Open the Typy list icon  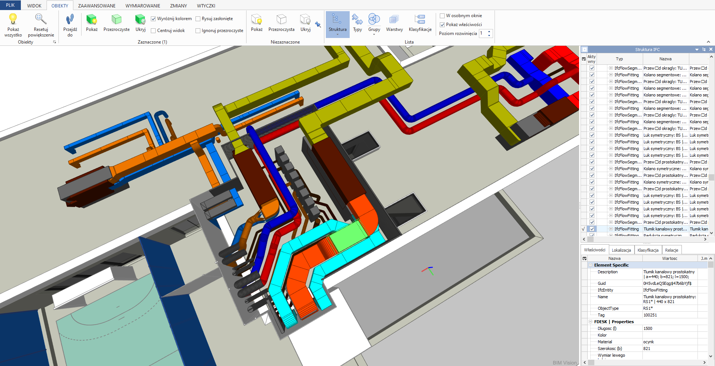(357, 19)
